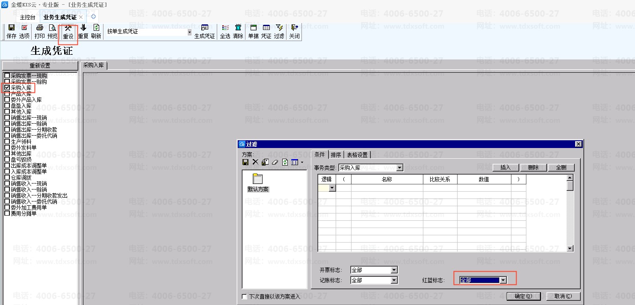This screenshot has width=635, height=305.
Task: Check the 委外发料单 checkbox
Action: click(7, 148)
